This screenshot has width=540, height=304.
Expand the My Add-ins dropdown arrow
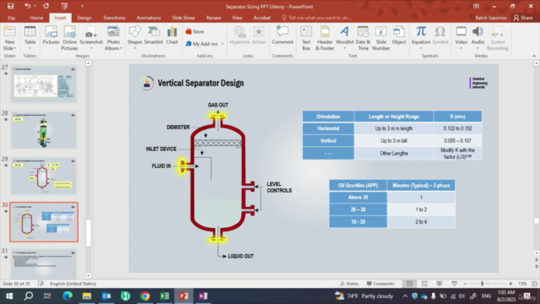pos(222,44)
